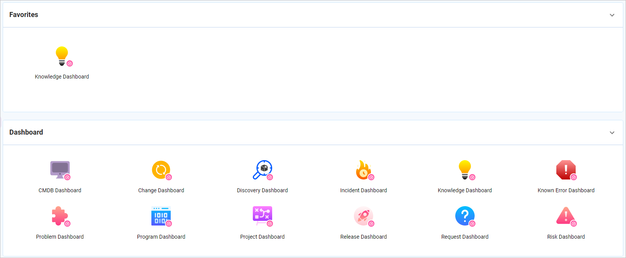Open the CMDB Dashboard monitor icon
The height and width of the screenshot is (258, 626).
coord(60,170)
